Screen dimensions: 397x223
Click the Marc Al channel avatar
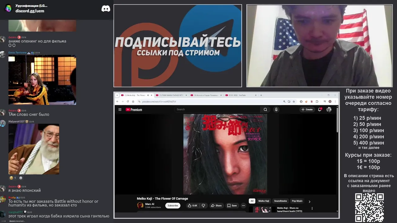point(140,205)
